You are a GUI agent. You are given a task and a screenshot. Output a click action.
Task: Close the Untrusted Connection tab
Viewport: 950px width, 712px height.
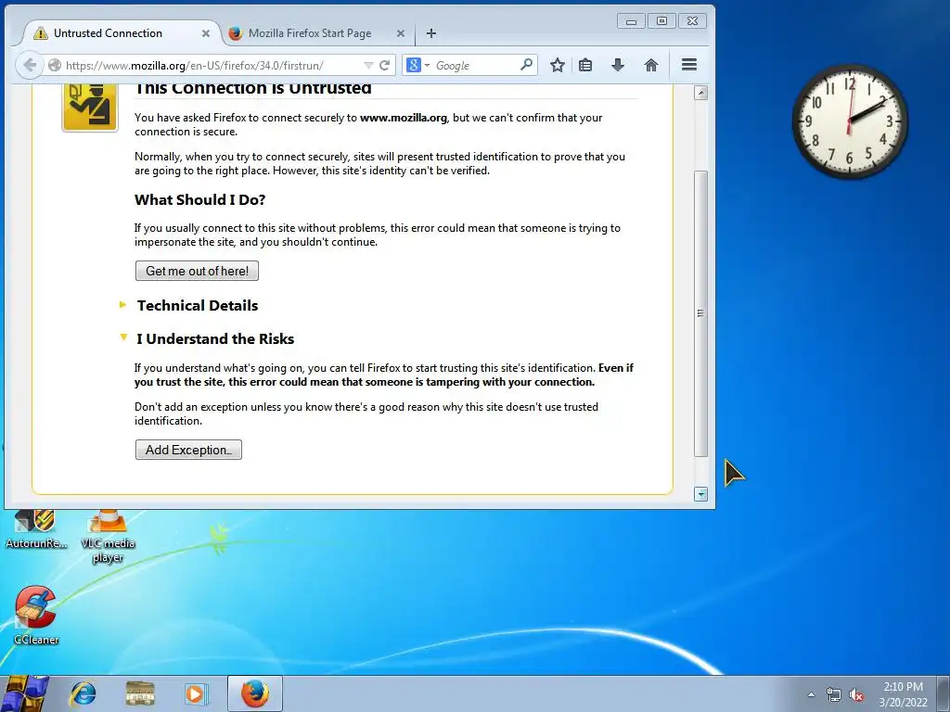point(206,33)
